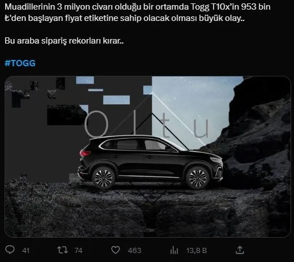
Task: Click the line 'Bu araba sipariş rekorları kırar..'
Action: coord(64,41)
